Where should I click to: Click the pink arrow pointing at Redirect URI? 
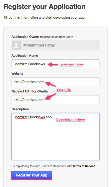[x=51, y=97]
